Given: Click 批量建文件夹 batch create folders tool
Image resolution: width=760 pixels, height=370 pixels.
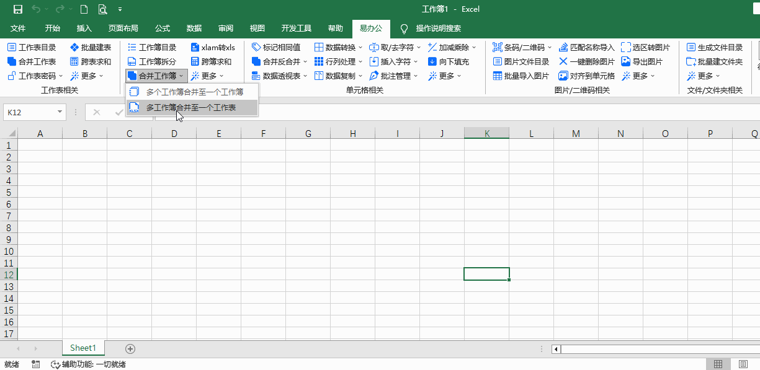Looking at the screenshot, I should tap(715, 61).
